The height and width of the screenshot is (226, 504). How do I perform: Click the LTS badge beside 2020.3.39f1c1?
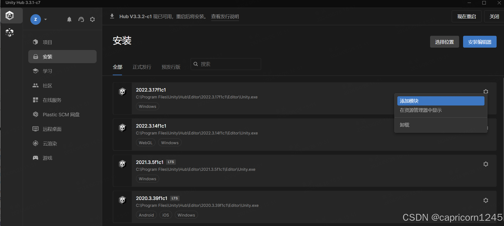click(x=175, y=198)
